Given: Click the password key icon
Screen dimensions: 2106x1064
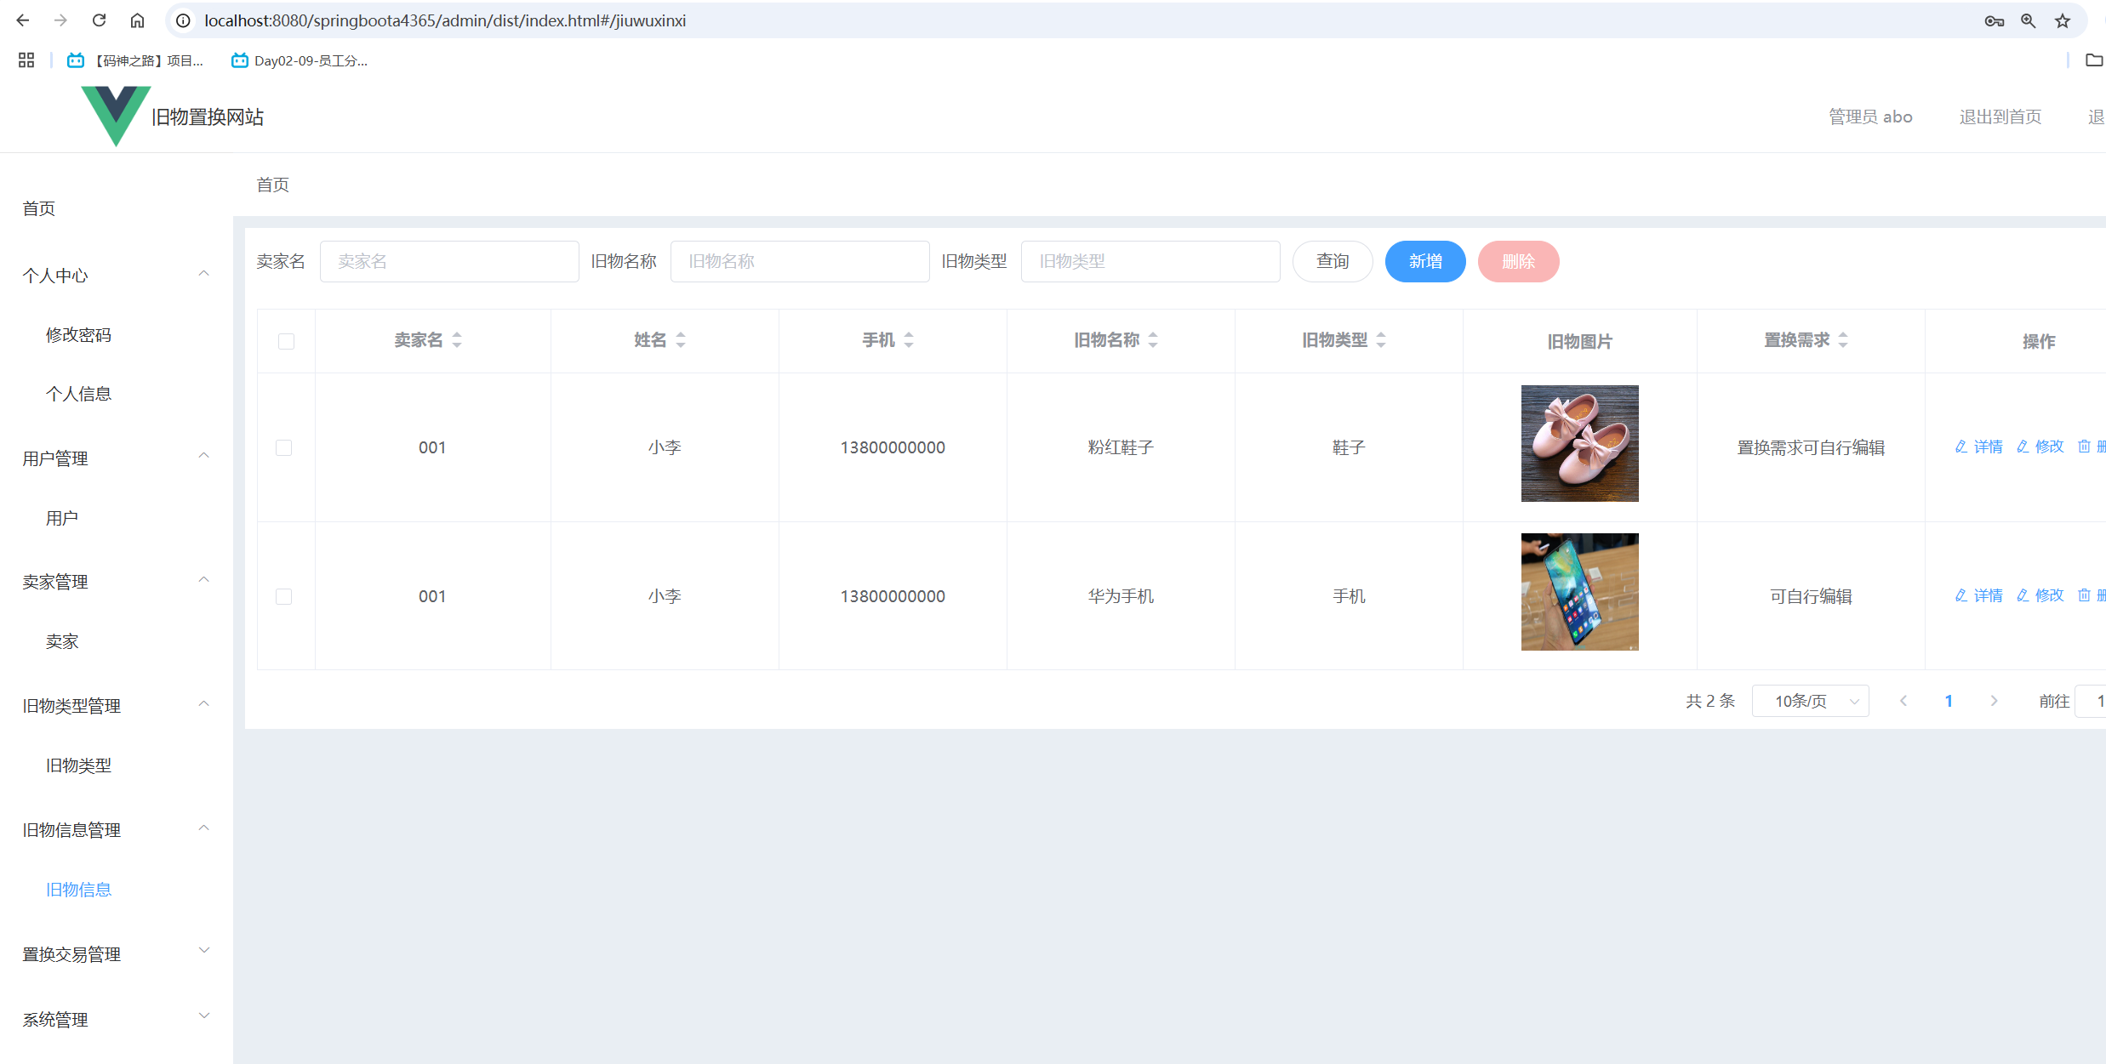Looking at the screenshot, I should (1994, 21).
